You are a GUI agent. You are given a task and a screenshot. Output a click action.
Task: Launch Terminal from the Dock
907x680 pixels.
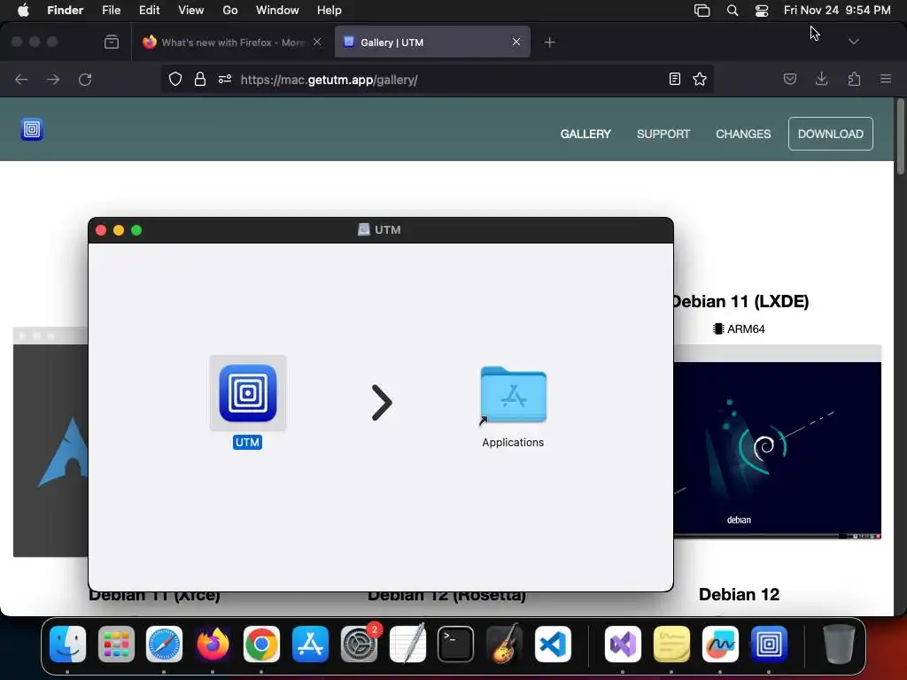(x=456, y=644)
